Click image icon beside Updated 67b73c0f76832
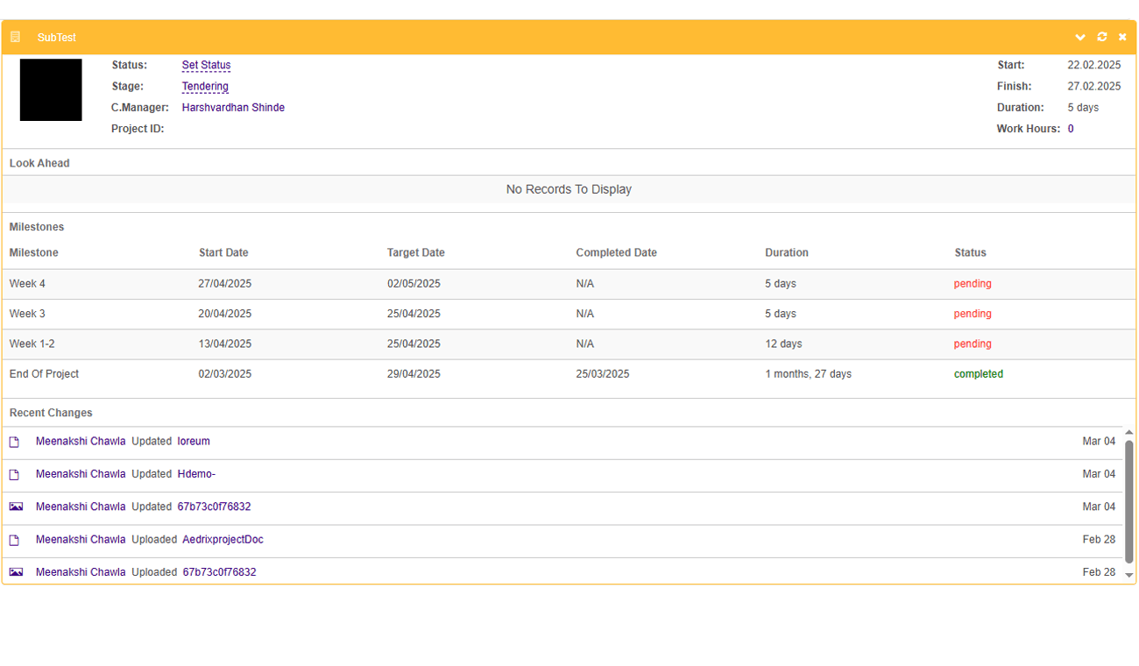This screenshot has width=1139, height=666. pos(16,507)
